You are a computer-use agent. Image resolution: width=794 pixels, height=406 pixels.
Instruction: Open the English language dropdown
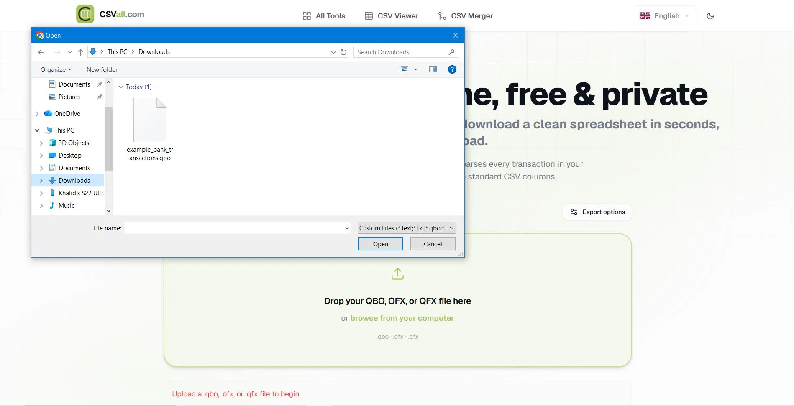coord(665,16)
